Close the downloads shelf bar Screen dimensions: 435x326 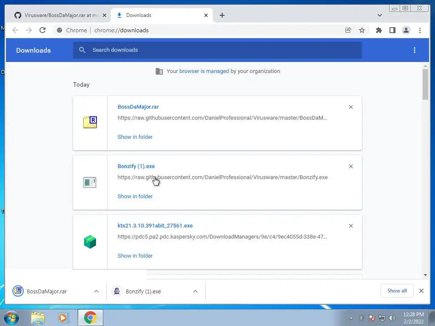coord(421,291)
